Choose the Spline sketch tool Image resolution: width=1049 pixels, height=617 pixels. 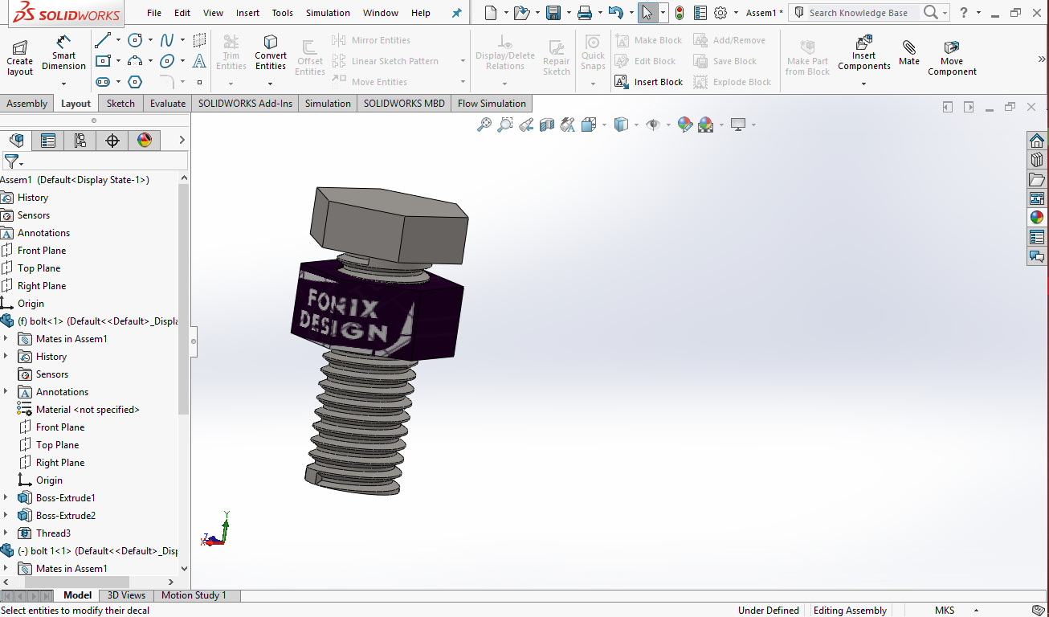tap(167, 40)
